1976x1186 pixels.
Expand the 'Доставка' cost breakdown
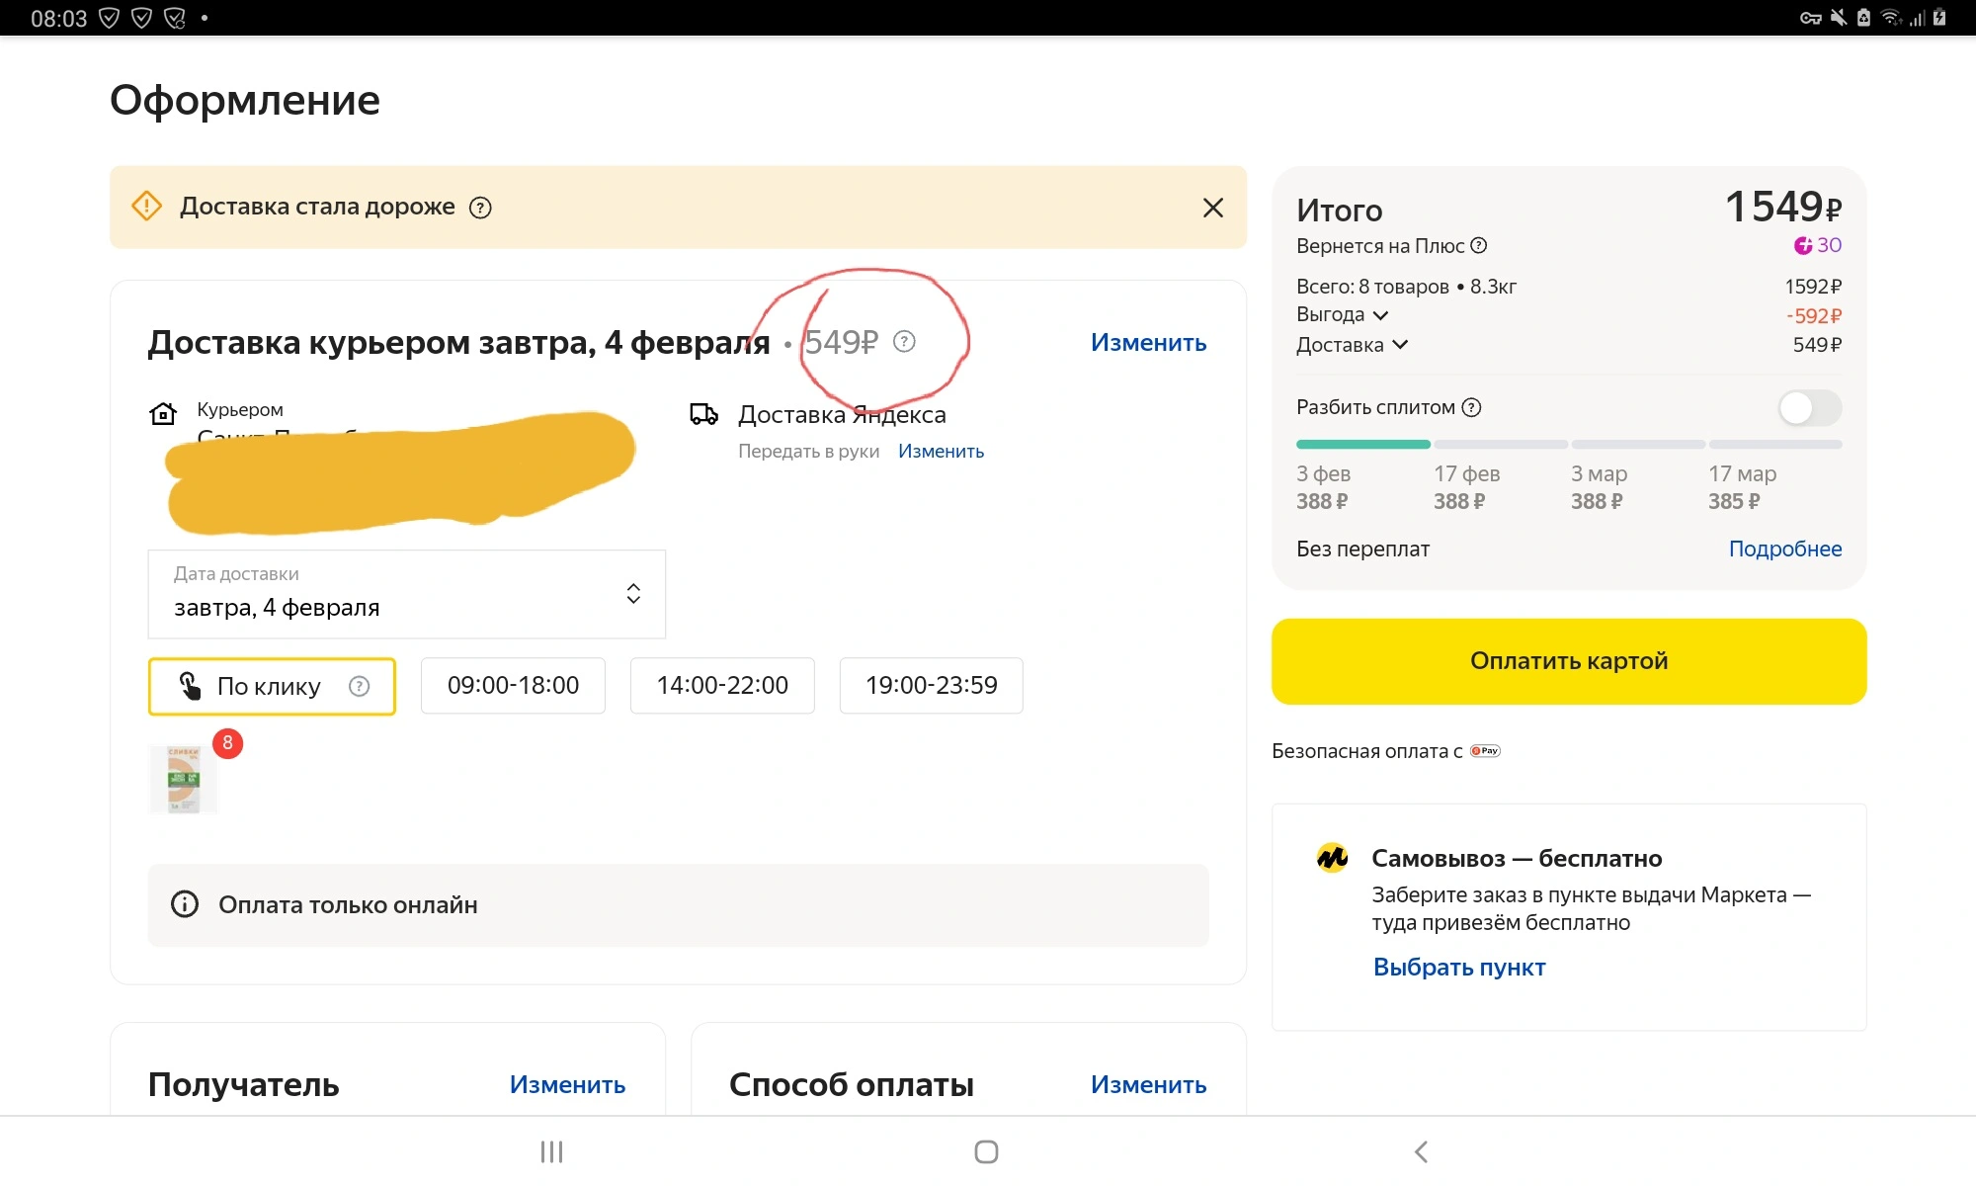(1352, 345)
